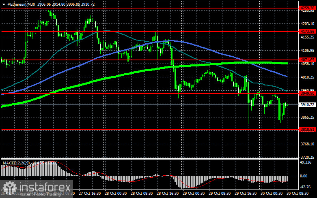
Task: Select the 3818.81 red level label
Action: (x=307, y=129)
